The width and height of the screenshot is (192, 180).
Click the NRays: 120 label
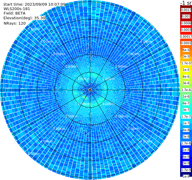tap(15, 23)
